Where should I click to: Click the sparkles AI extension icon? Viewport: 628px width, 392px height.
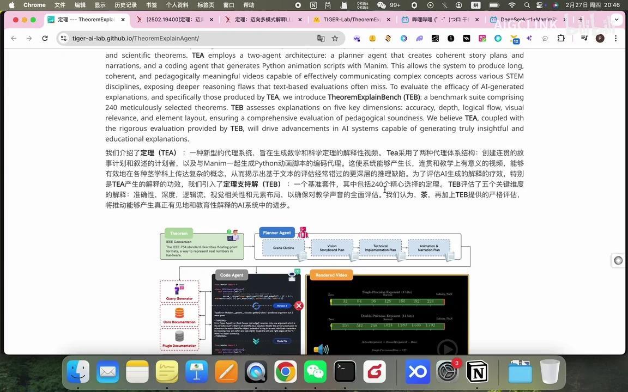click(x=530, y=39)
